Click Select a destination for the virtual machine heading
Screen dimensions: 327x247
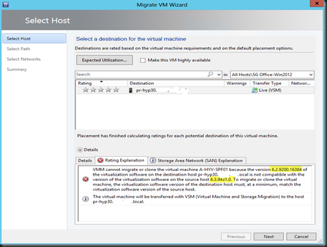tap(131, 39)
